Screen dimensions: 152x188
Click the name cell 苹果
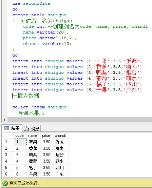click(34, 142)
